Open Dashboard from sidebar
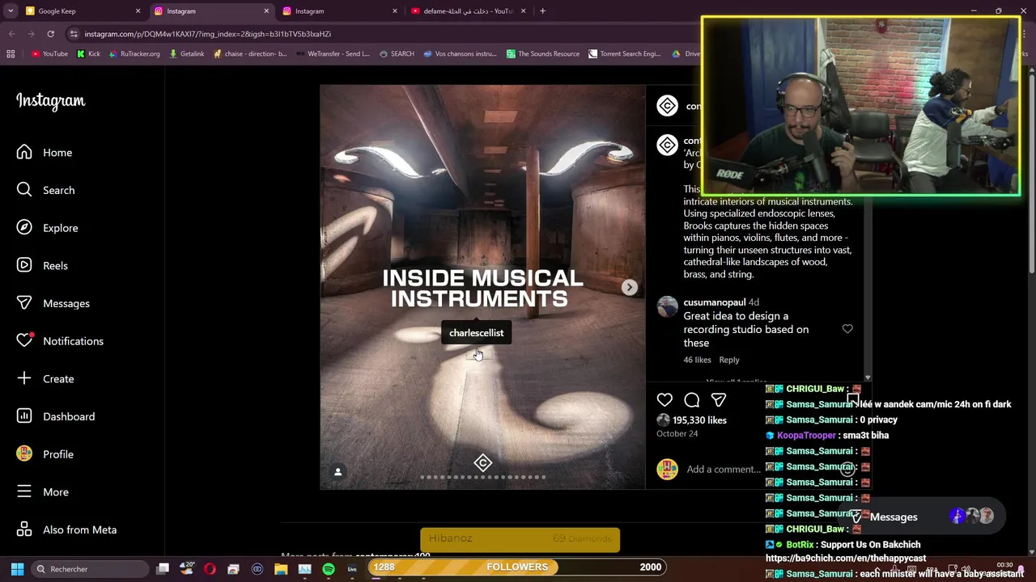The height and width of the screenshot is (582, 1036). coord(56,416)
